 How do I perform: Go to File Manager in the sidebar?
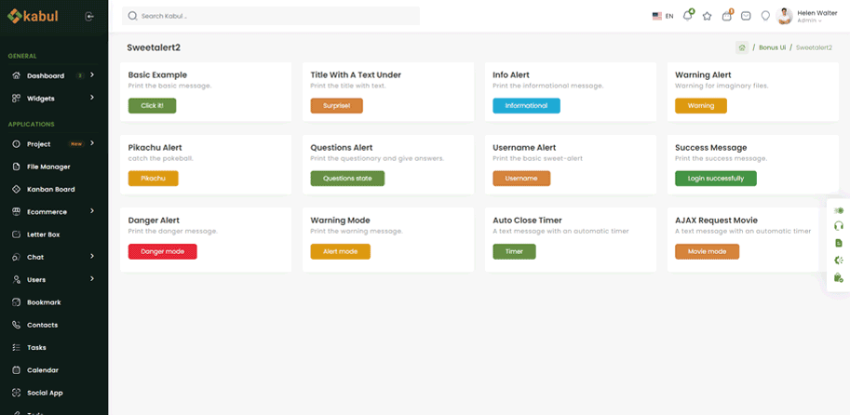click(x=48, y=167)
